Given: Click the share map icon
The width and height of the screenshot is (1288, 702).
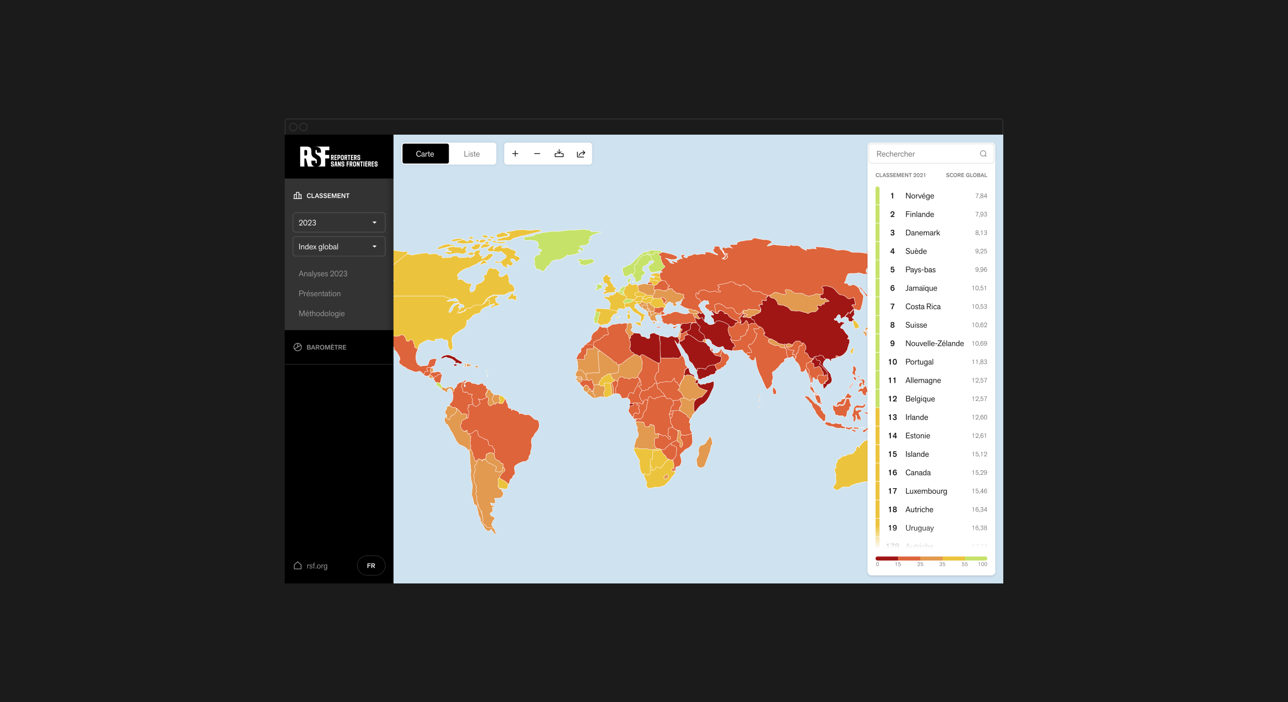Looking at the screenshot, I should click(x=580, y=154).
